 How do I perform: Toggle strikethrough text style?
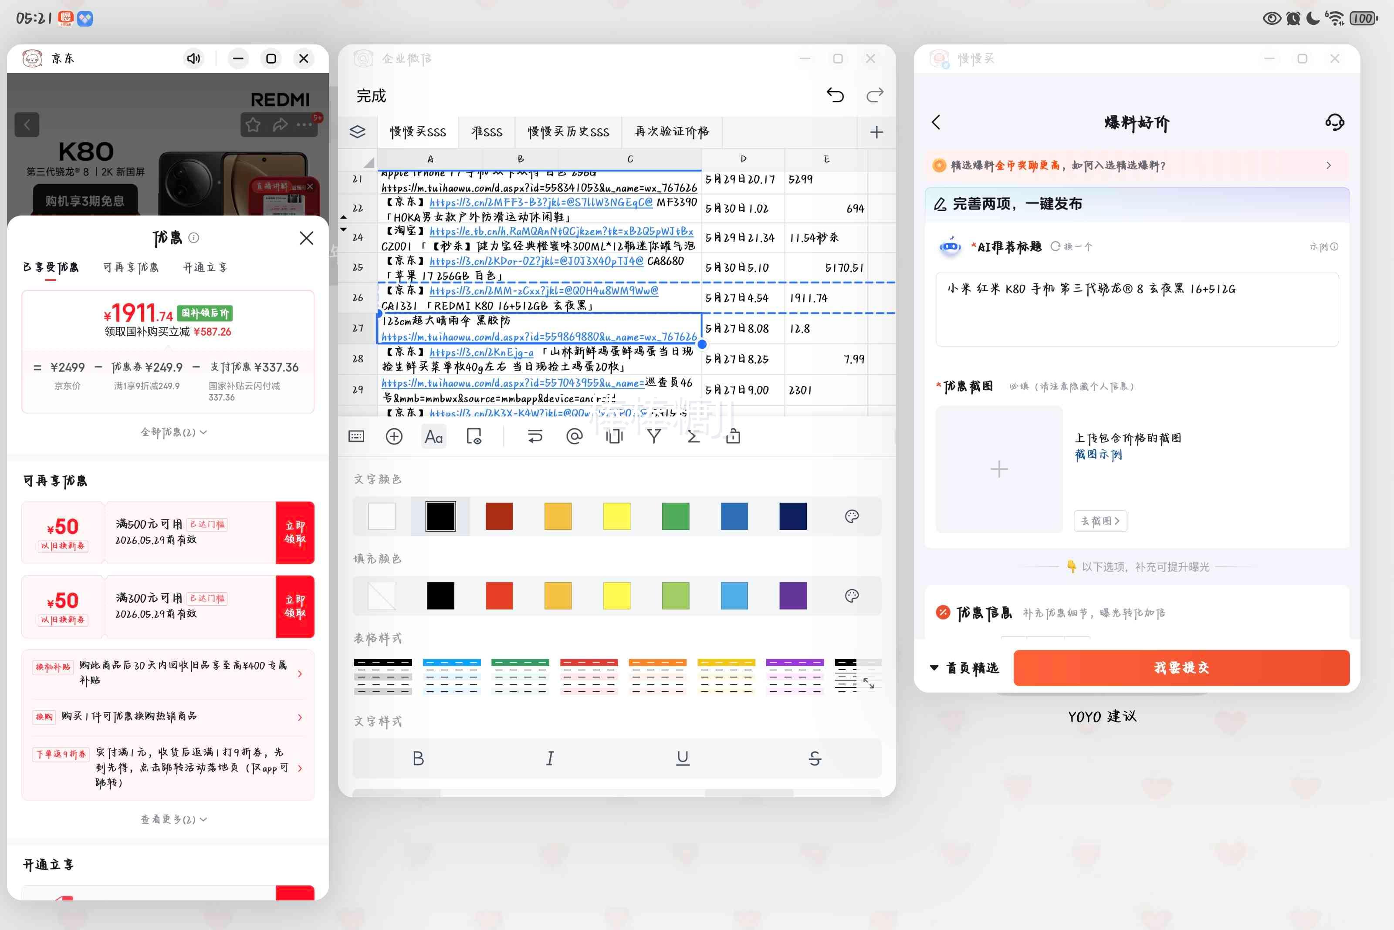815,758
